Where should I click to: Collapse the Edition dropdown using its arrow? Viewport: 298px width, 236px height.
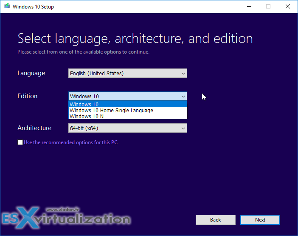pos(183,97)
